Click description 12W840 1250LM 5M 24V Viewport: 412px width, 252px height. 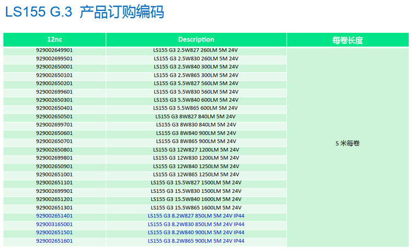(x=196, y=166)
